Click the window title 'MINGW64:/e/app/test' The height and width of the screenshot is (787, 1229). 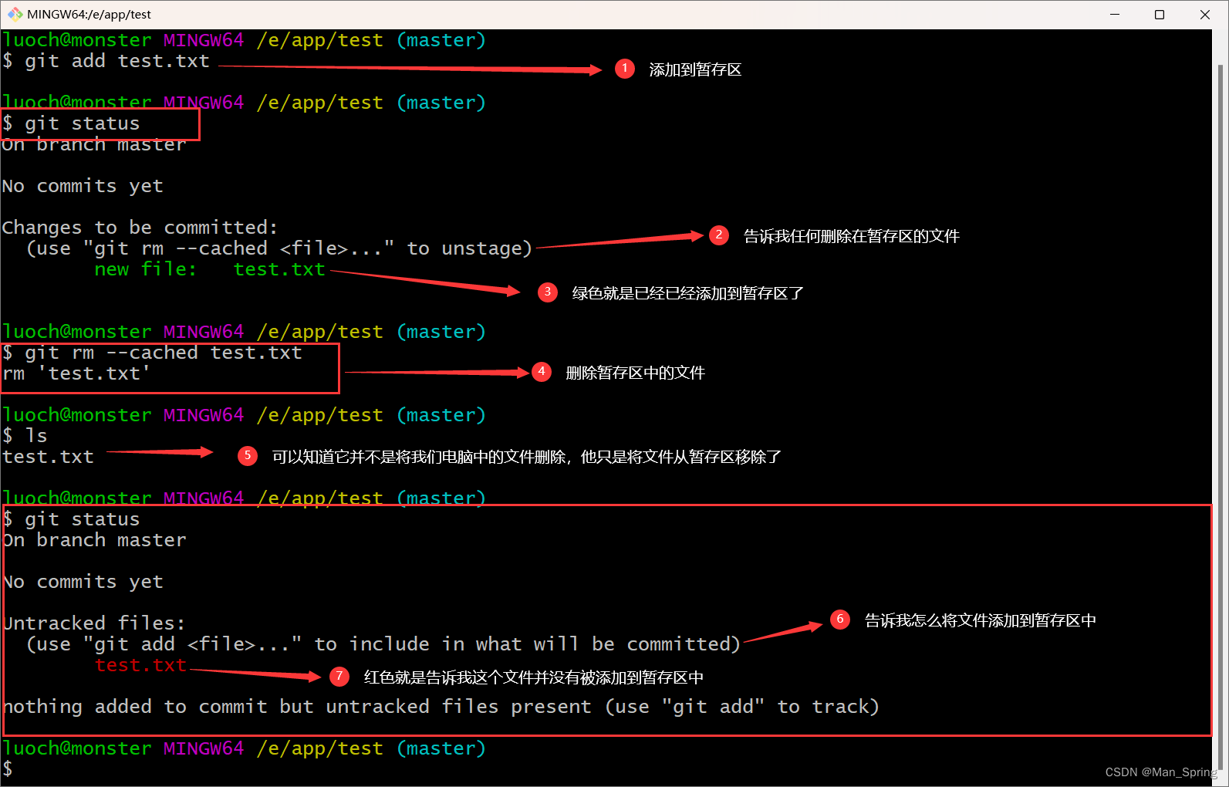(x=89, y=14)
